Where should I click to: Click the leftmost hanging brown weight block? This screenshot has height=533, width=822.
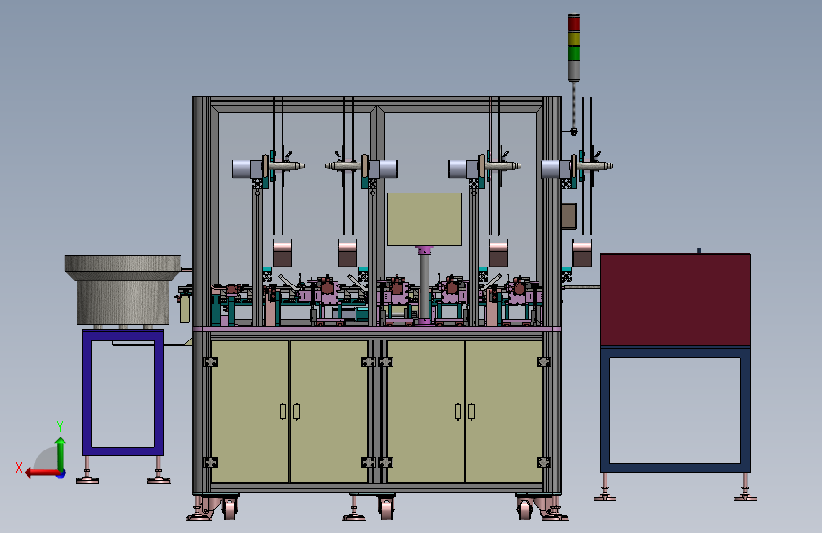click(283, 253)
